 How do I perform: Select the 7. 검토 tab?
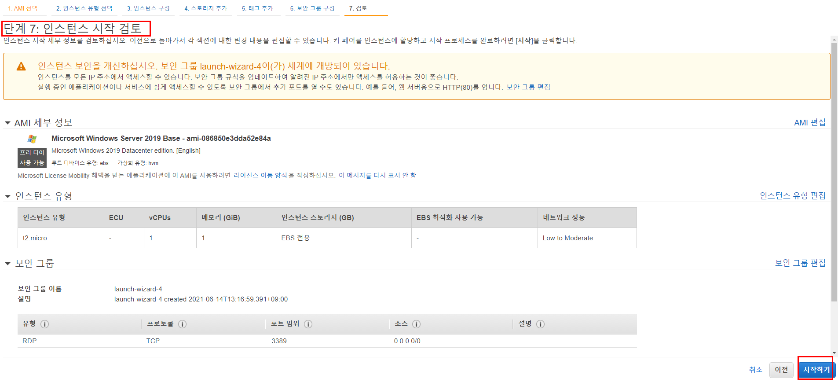pyautogui.click(x=358, y=8)
